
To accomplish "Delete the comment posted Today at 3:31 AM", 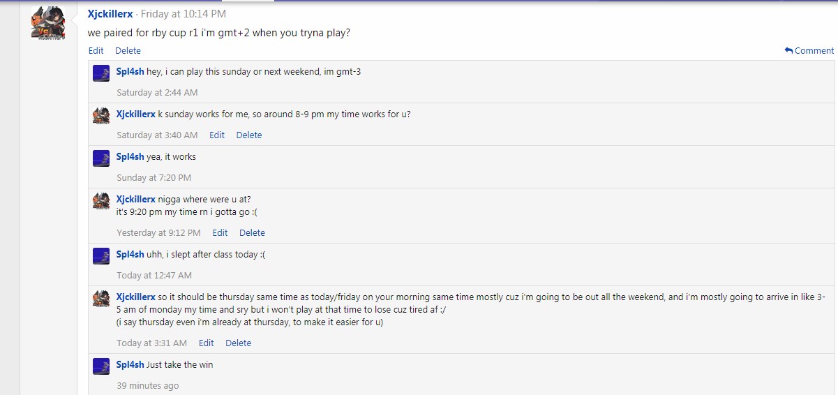I will click(x=238, y=343).
